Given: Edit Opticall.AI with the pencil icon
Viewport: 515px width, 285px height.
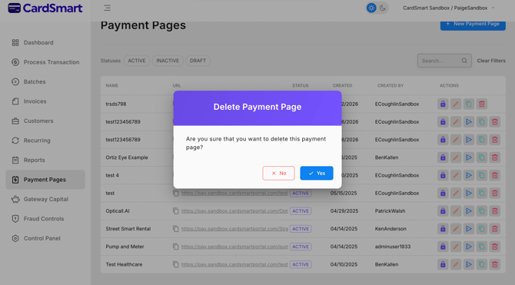Looking at the screenshot, I should (456, 210).
